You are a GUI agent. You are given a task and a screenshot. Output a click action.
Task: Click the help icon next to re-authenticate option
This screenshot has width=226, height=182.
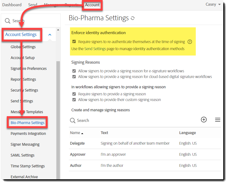click(x=190, y=42)
